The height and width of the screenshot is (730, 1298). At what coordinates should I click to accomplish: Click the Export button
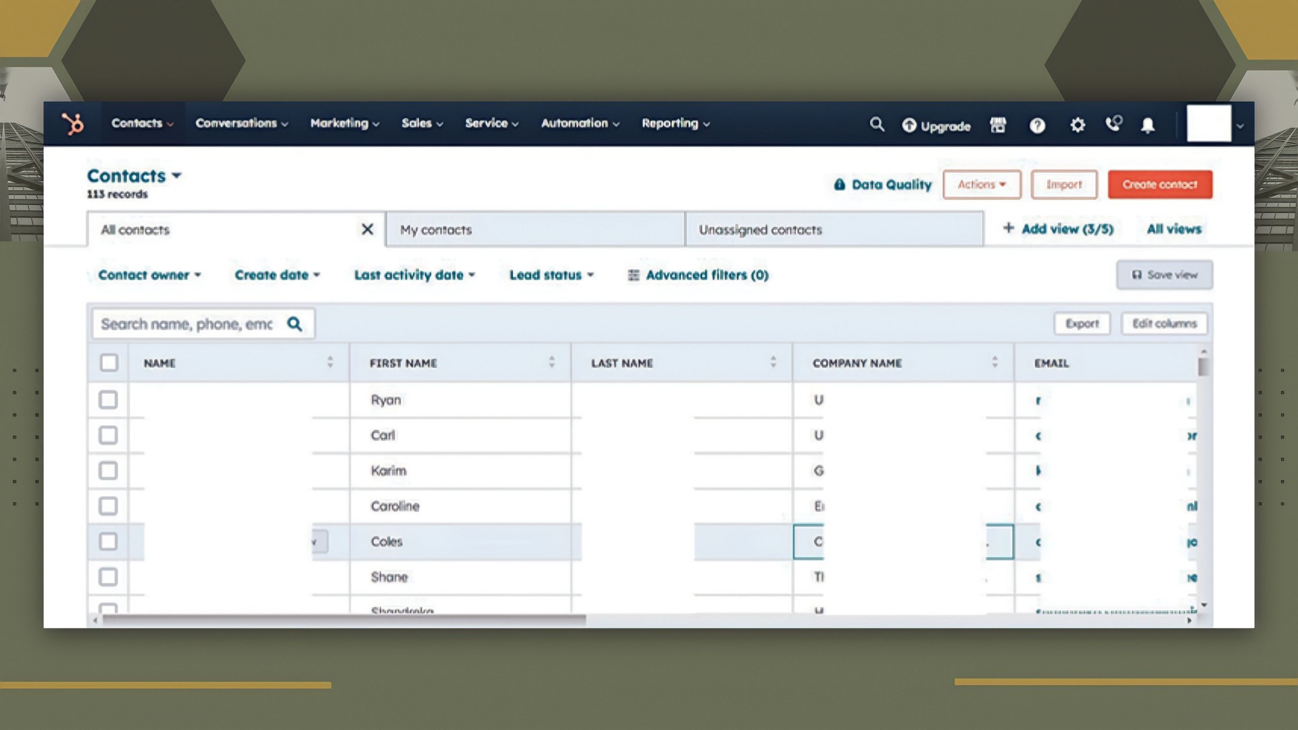tap(1082, 324)
